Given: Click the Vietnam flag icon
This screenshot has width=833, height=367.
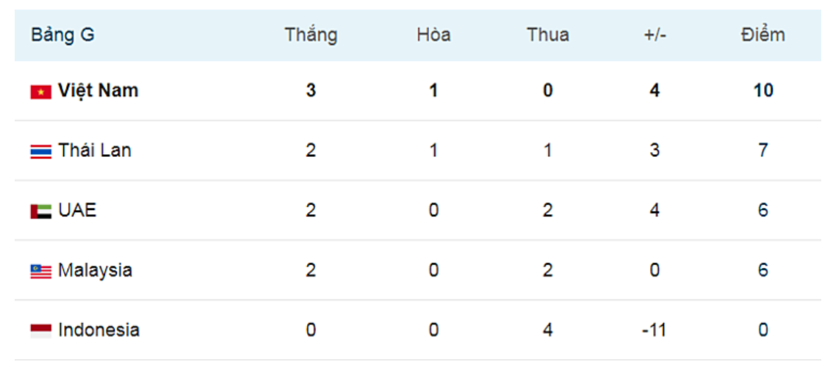Looking at the screenshot, I should click(x=41, y=92).
